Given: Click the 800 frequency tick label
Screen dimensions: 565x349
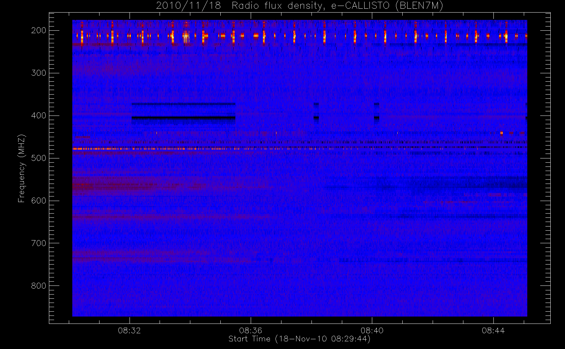Looking at the screenshot, I should (39, 286).
